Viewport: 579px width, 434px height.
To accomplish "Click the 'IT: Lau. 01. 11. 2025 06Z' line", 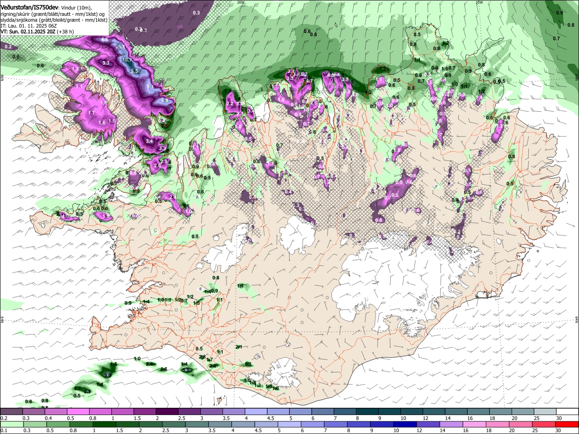I will tap(28, 26).
